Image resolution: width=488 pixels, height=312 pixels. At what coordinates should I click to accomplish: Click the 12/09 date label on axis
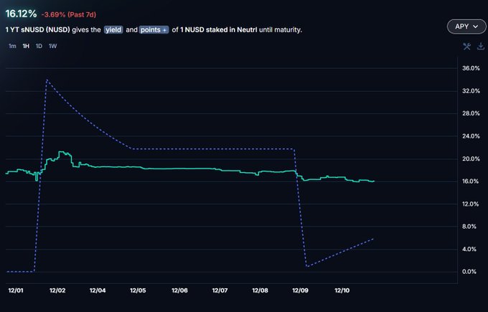coord(301,290)
